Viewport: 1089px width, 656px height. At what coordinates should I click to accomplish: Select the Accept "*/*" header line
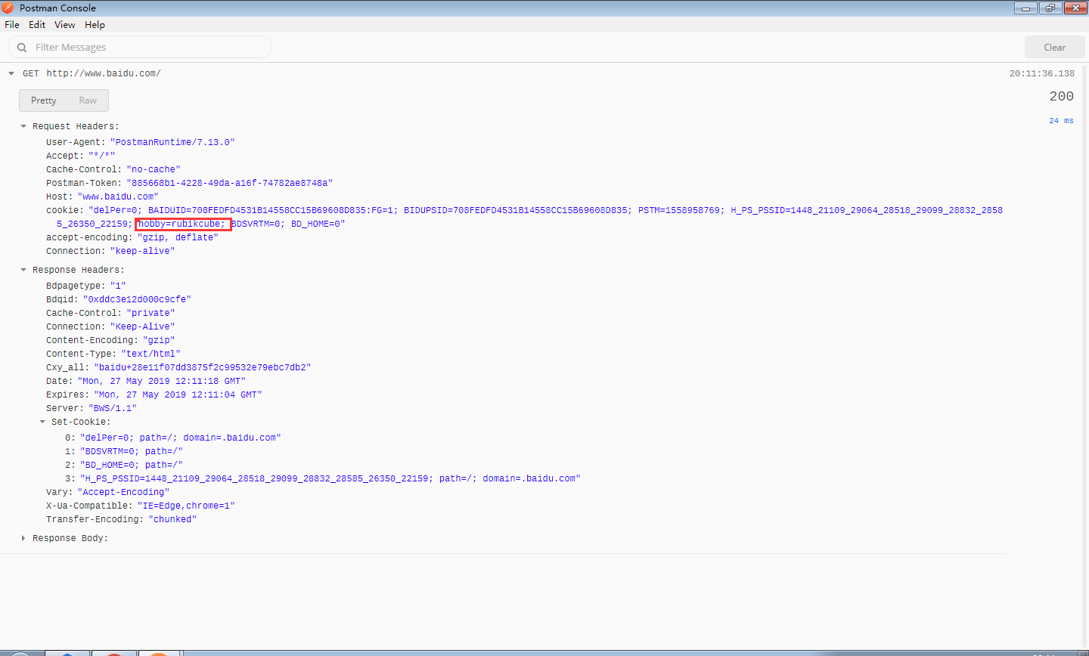pos(81,156)
